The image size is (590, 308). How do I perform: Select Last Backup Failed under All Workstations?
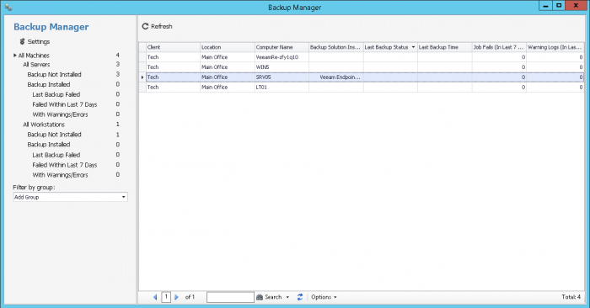(x=56, y=155)
